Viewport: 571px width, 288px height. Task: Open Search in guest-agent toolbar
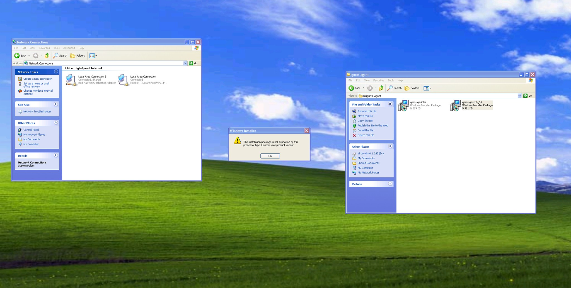pyautogui.click(x=395, y=88)
